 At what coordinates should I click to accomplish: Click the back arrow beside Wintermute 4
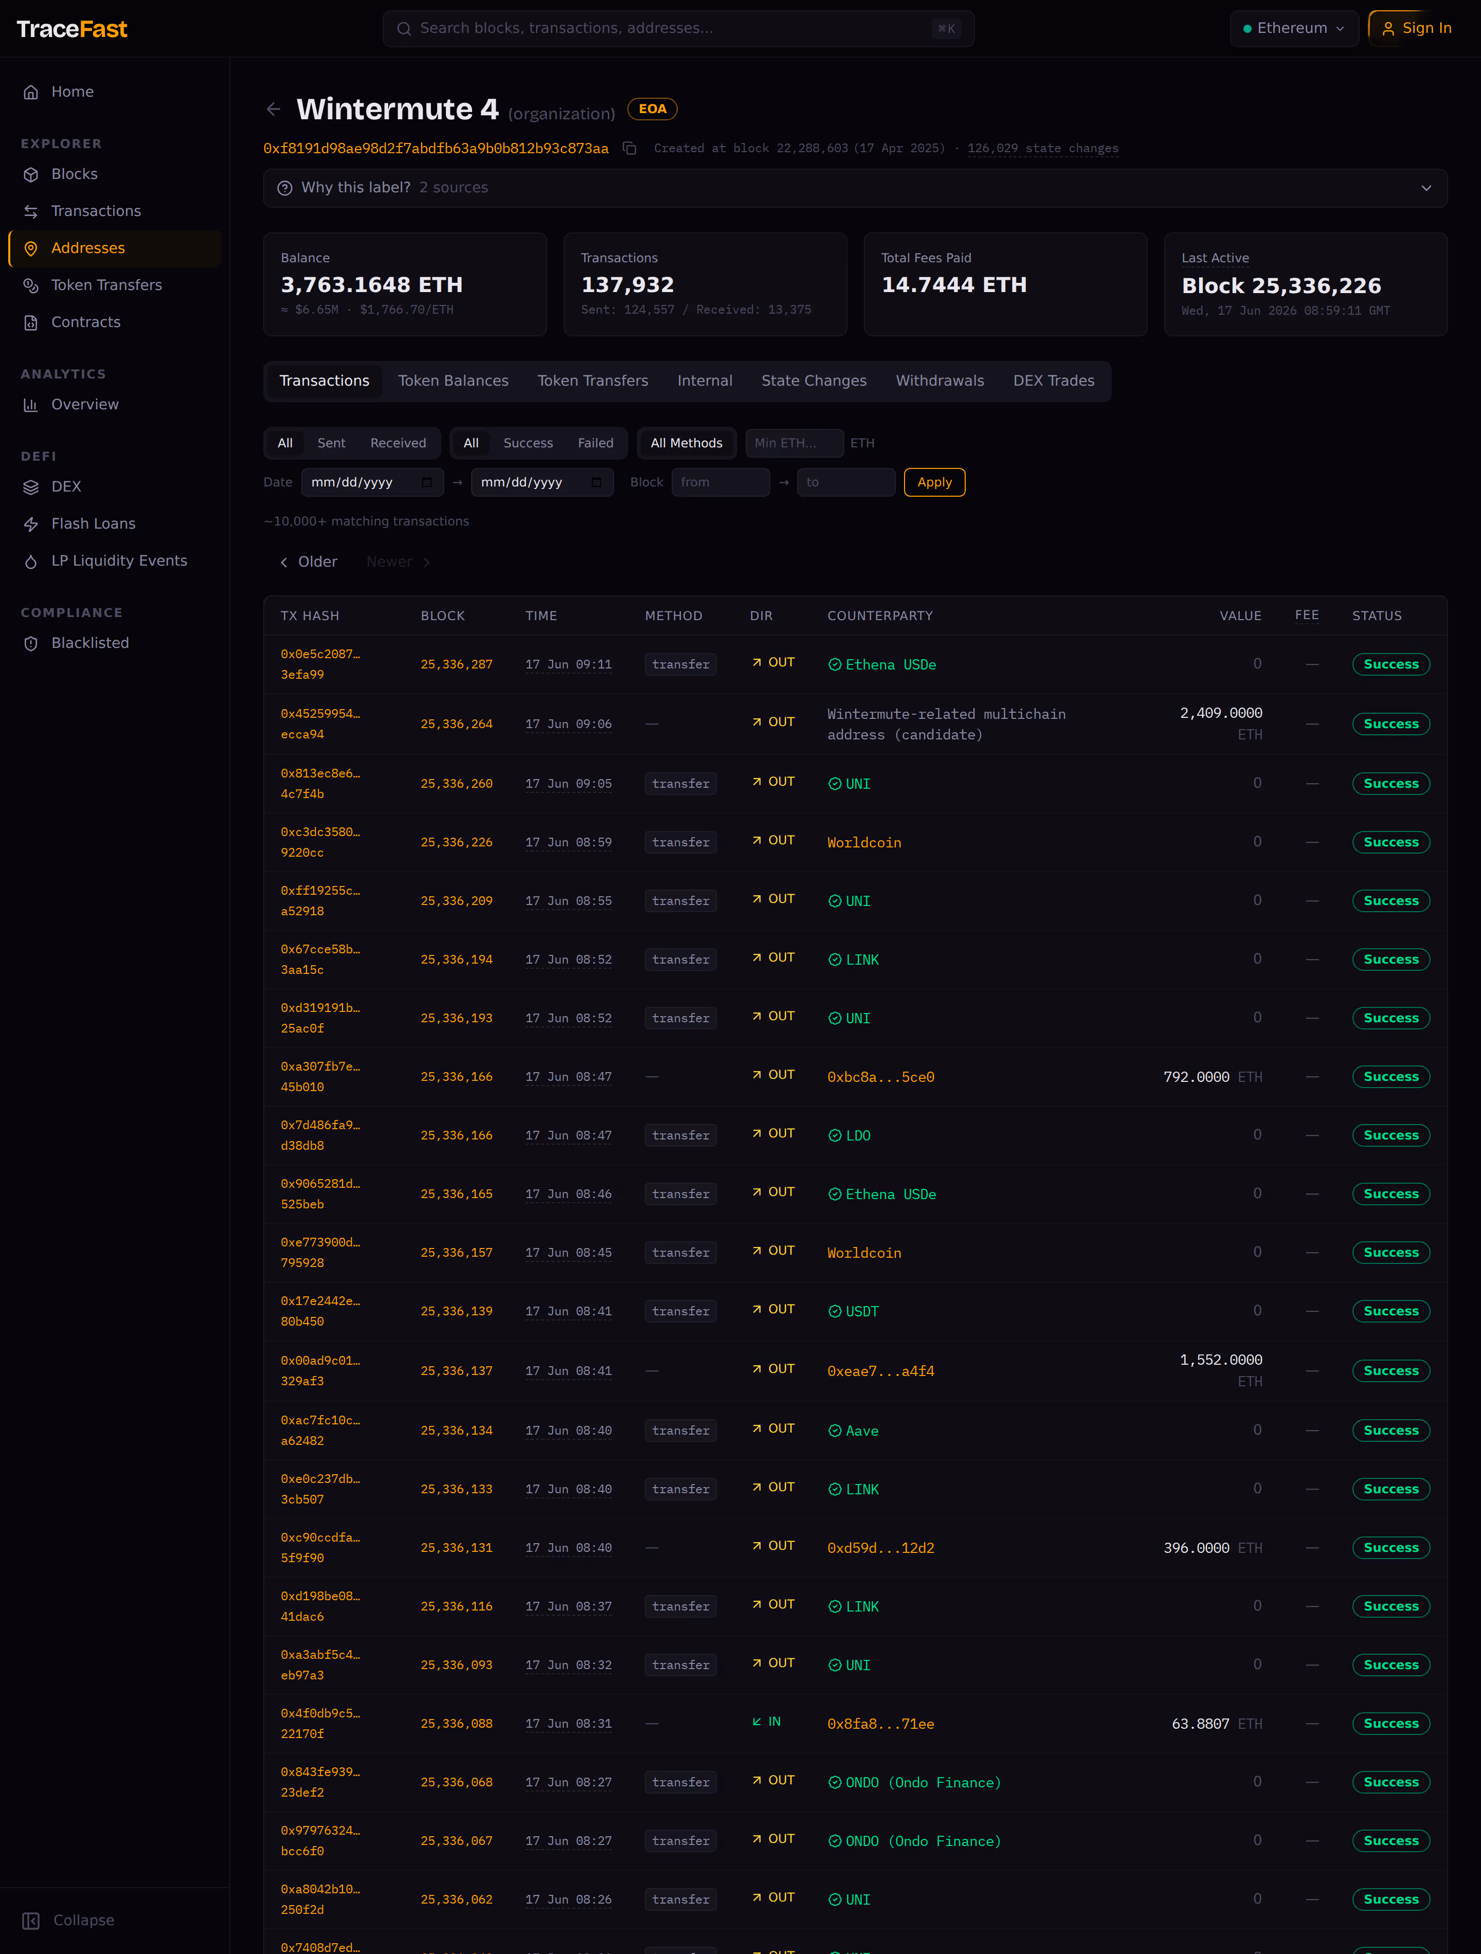click(x=273, y=108)
